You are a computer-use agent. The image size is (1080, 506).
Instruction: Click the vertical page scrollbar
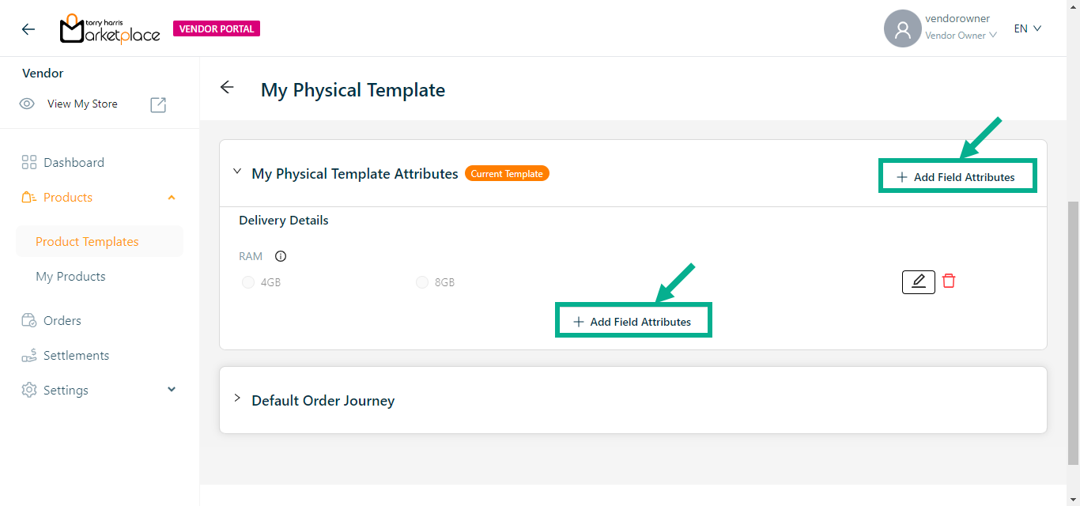click(x=1073, y=332)
